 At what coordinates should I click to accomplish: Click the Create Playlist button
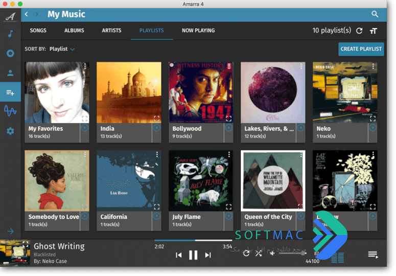coord(361,49)
